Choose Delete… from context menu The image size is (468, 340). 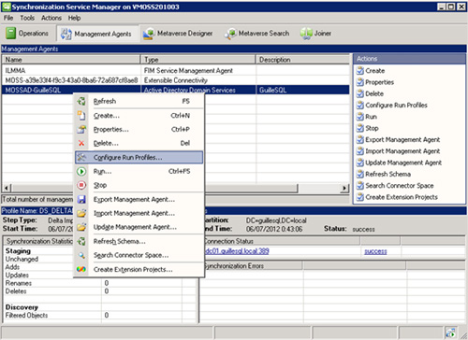tap(139, 143)
